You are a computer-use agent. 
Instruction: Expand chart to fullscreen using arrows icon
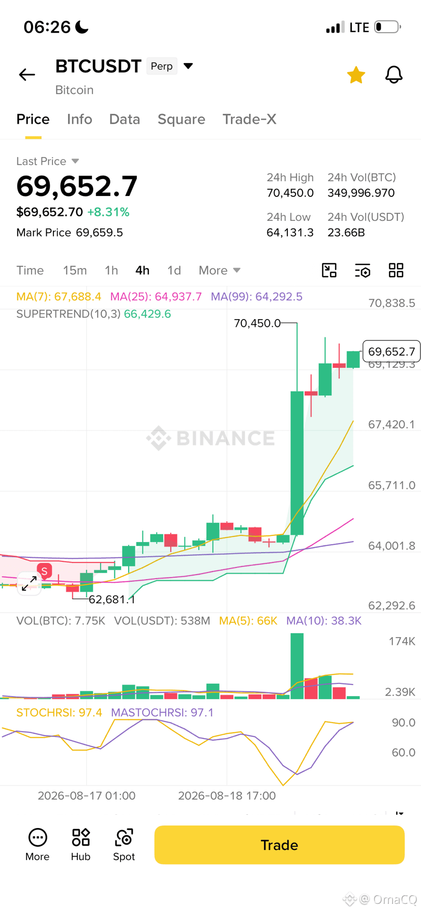point(29,583)
